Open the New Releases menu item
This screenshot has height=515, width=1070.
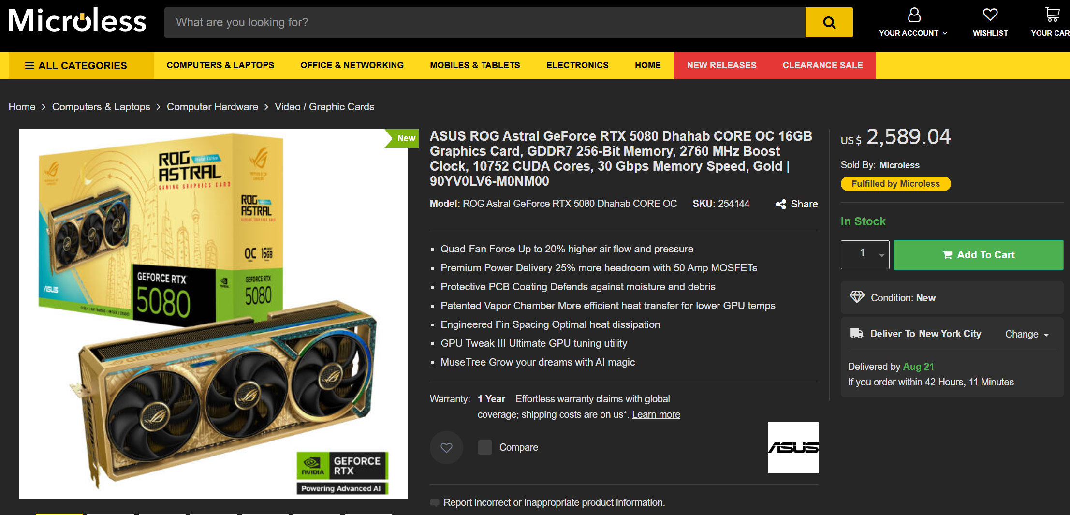click(721, 65)
